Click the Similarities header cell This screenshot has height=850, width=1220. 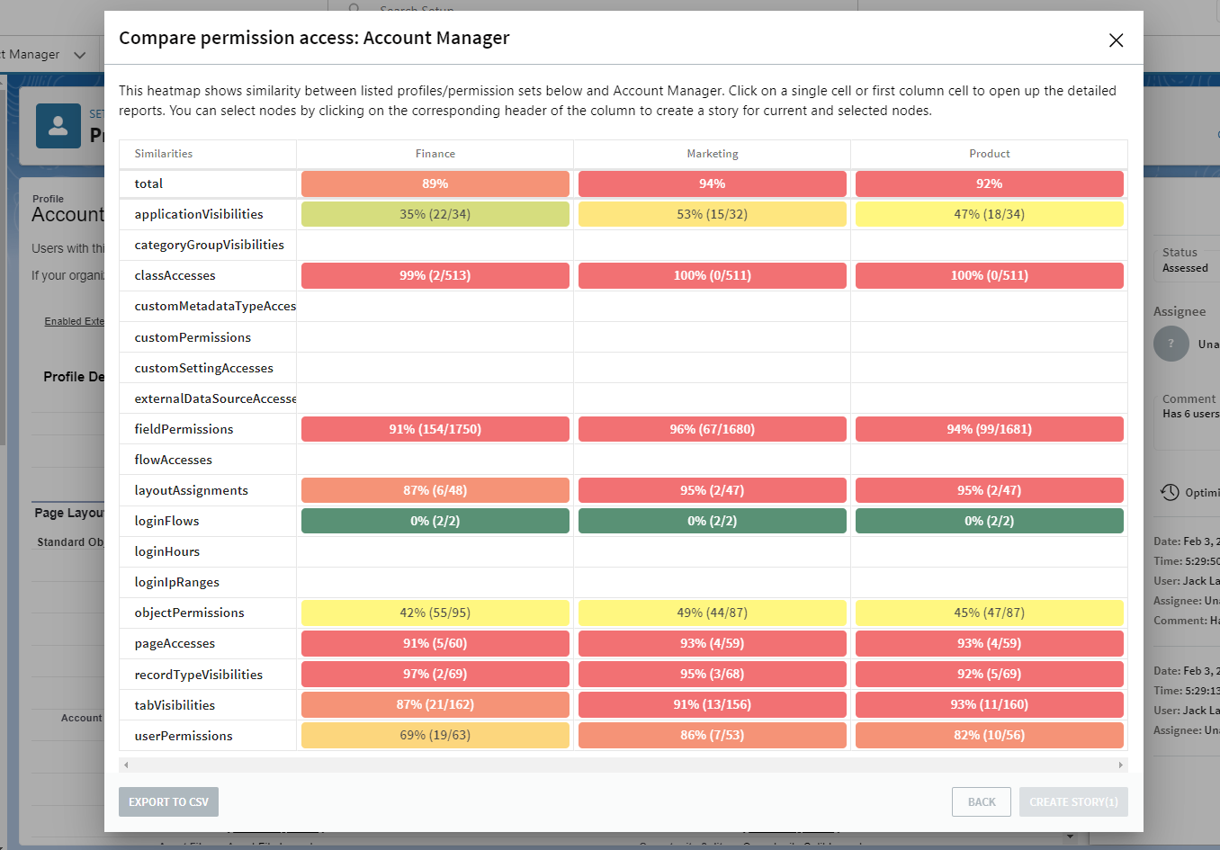tap(164, 154)
